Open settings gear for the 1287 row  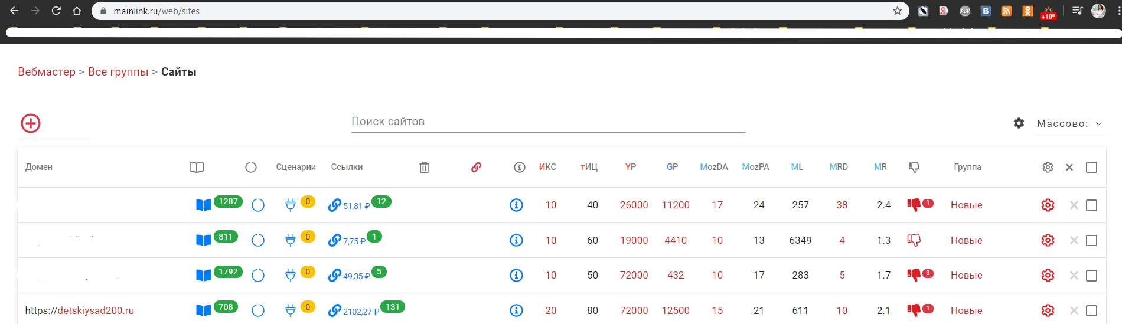(1048, 205)
